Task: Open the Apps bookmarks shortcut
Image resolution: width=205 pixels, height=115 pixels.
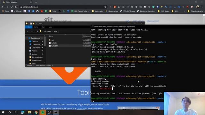Action: [5, 11]
